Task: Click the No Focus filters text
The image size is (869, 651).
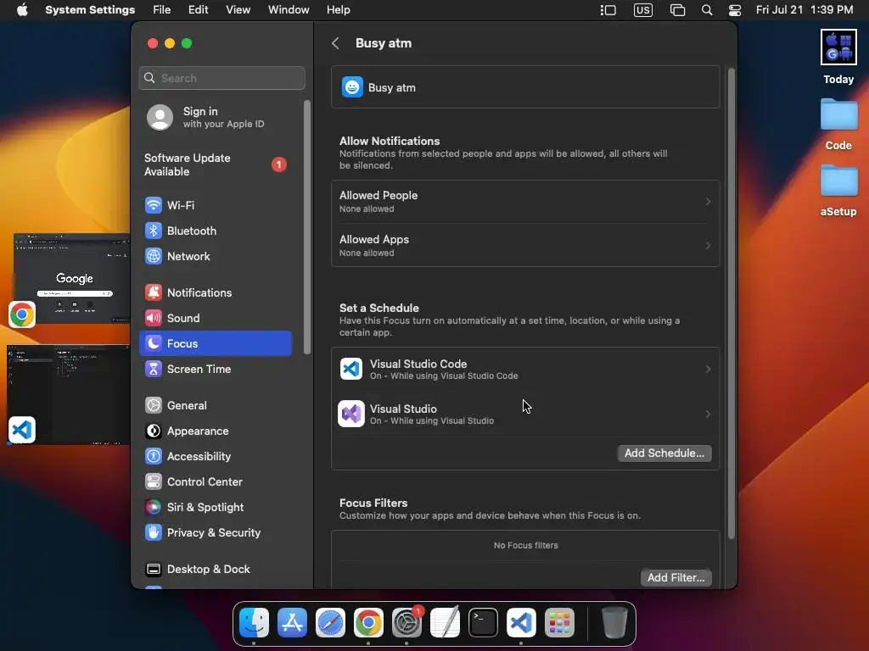Action: point(525,545)
